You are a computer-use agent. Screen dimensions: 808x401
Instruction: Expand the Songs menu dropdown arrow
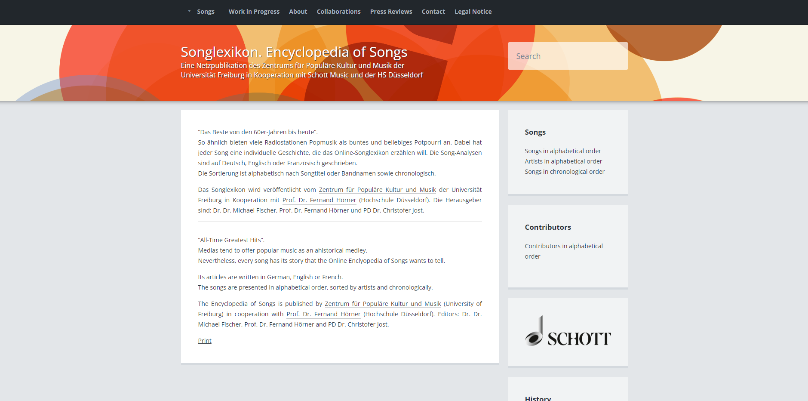pyautogui.click(x=189, y=11)
